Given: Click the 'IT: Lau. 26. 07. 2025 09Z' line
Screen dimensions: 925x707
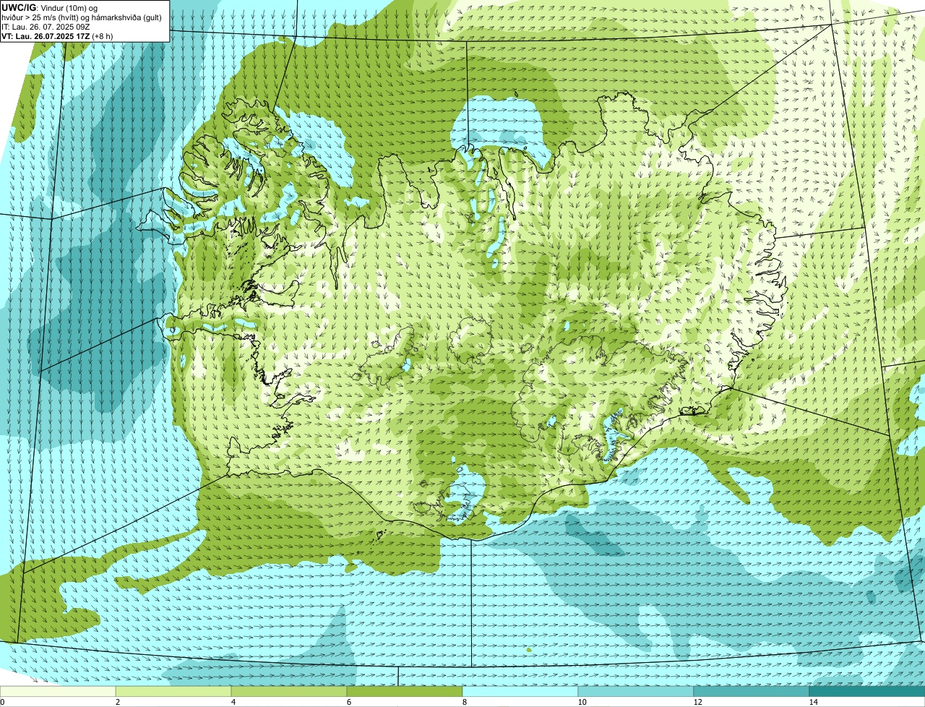Looking at the screenshot, I should [46, 27].
